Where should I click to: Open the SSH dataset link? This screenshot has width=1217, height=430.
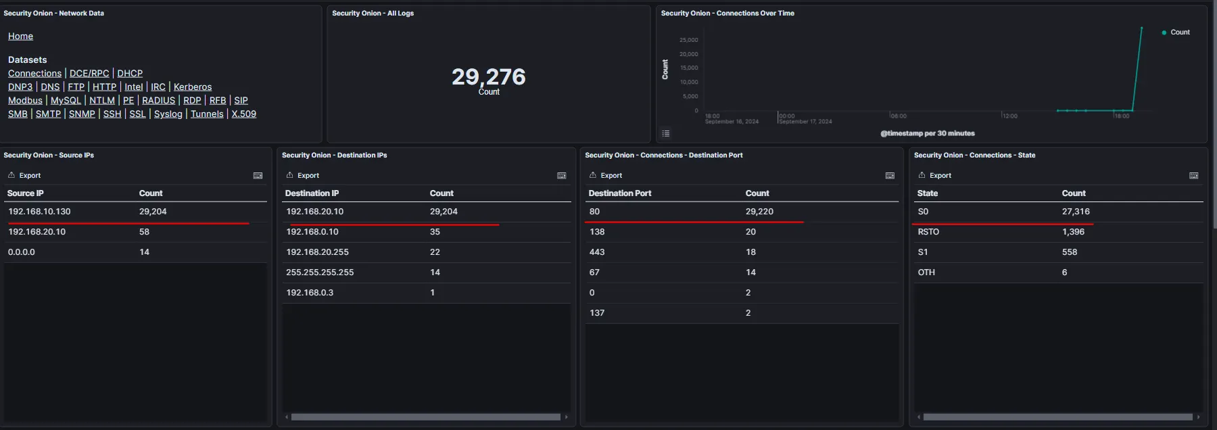point(112,114)
